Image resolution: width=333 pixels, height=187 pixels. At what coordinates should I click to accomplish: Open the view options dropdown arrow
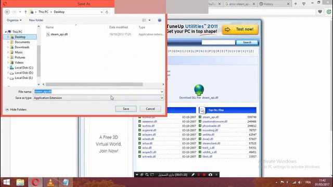tap(149, 20)
